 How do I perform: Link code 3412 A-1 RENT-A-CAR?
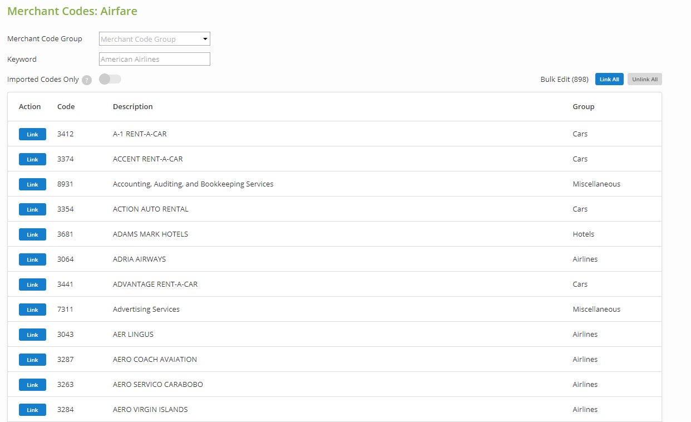point(32,134)
